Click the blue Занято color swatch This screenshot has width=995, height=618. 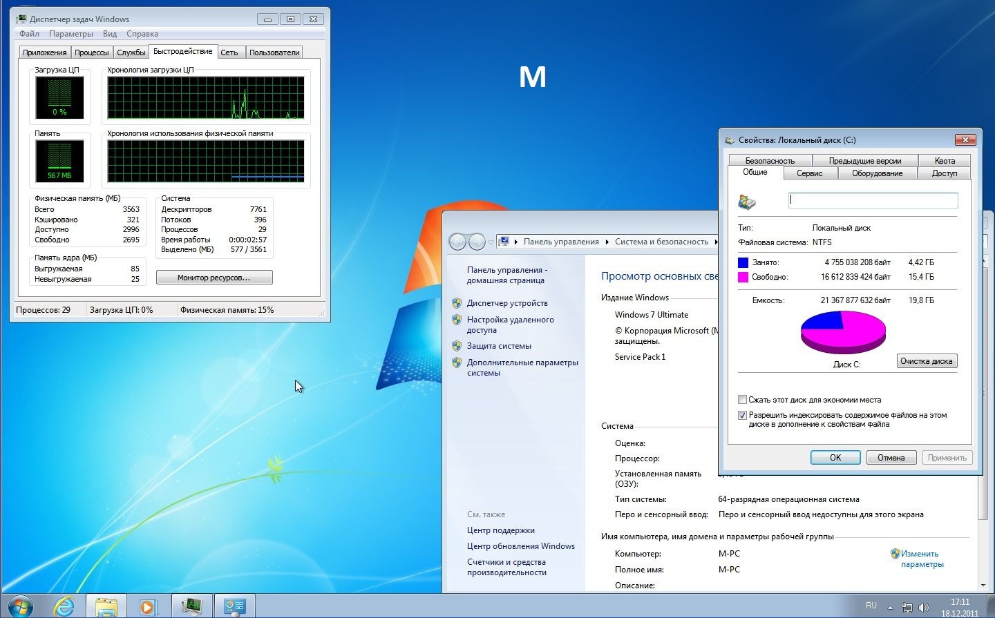743,262
